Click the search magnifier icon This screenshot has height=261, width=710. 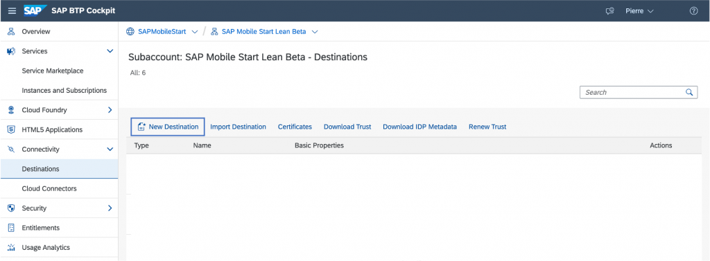(x=689, y=92)
